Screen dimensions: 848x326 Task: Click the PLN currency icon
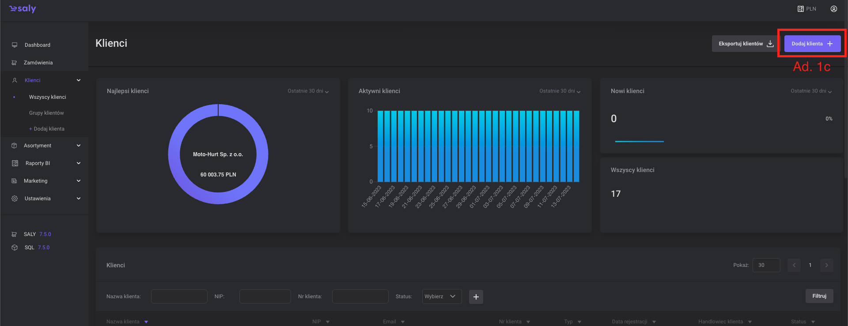pos(800,9)
